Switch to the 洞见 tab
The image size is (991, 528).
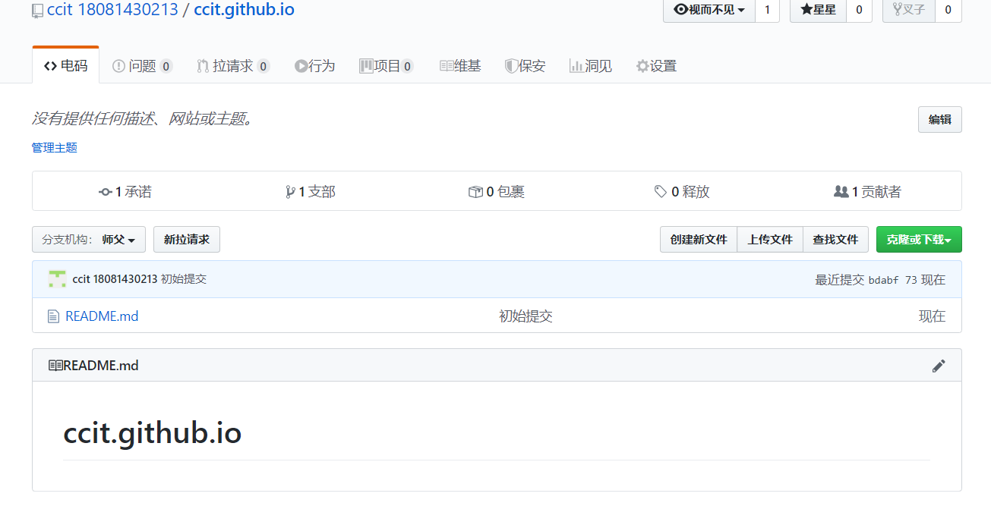591,66
